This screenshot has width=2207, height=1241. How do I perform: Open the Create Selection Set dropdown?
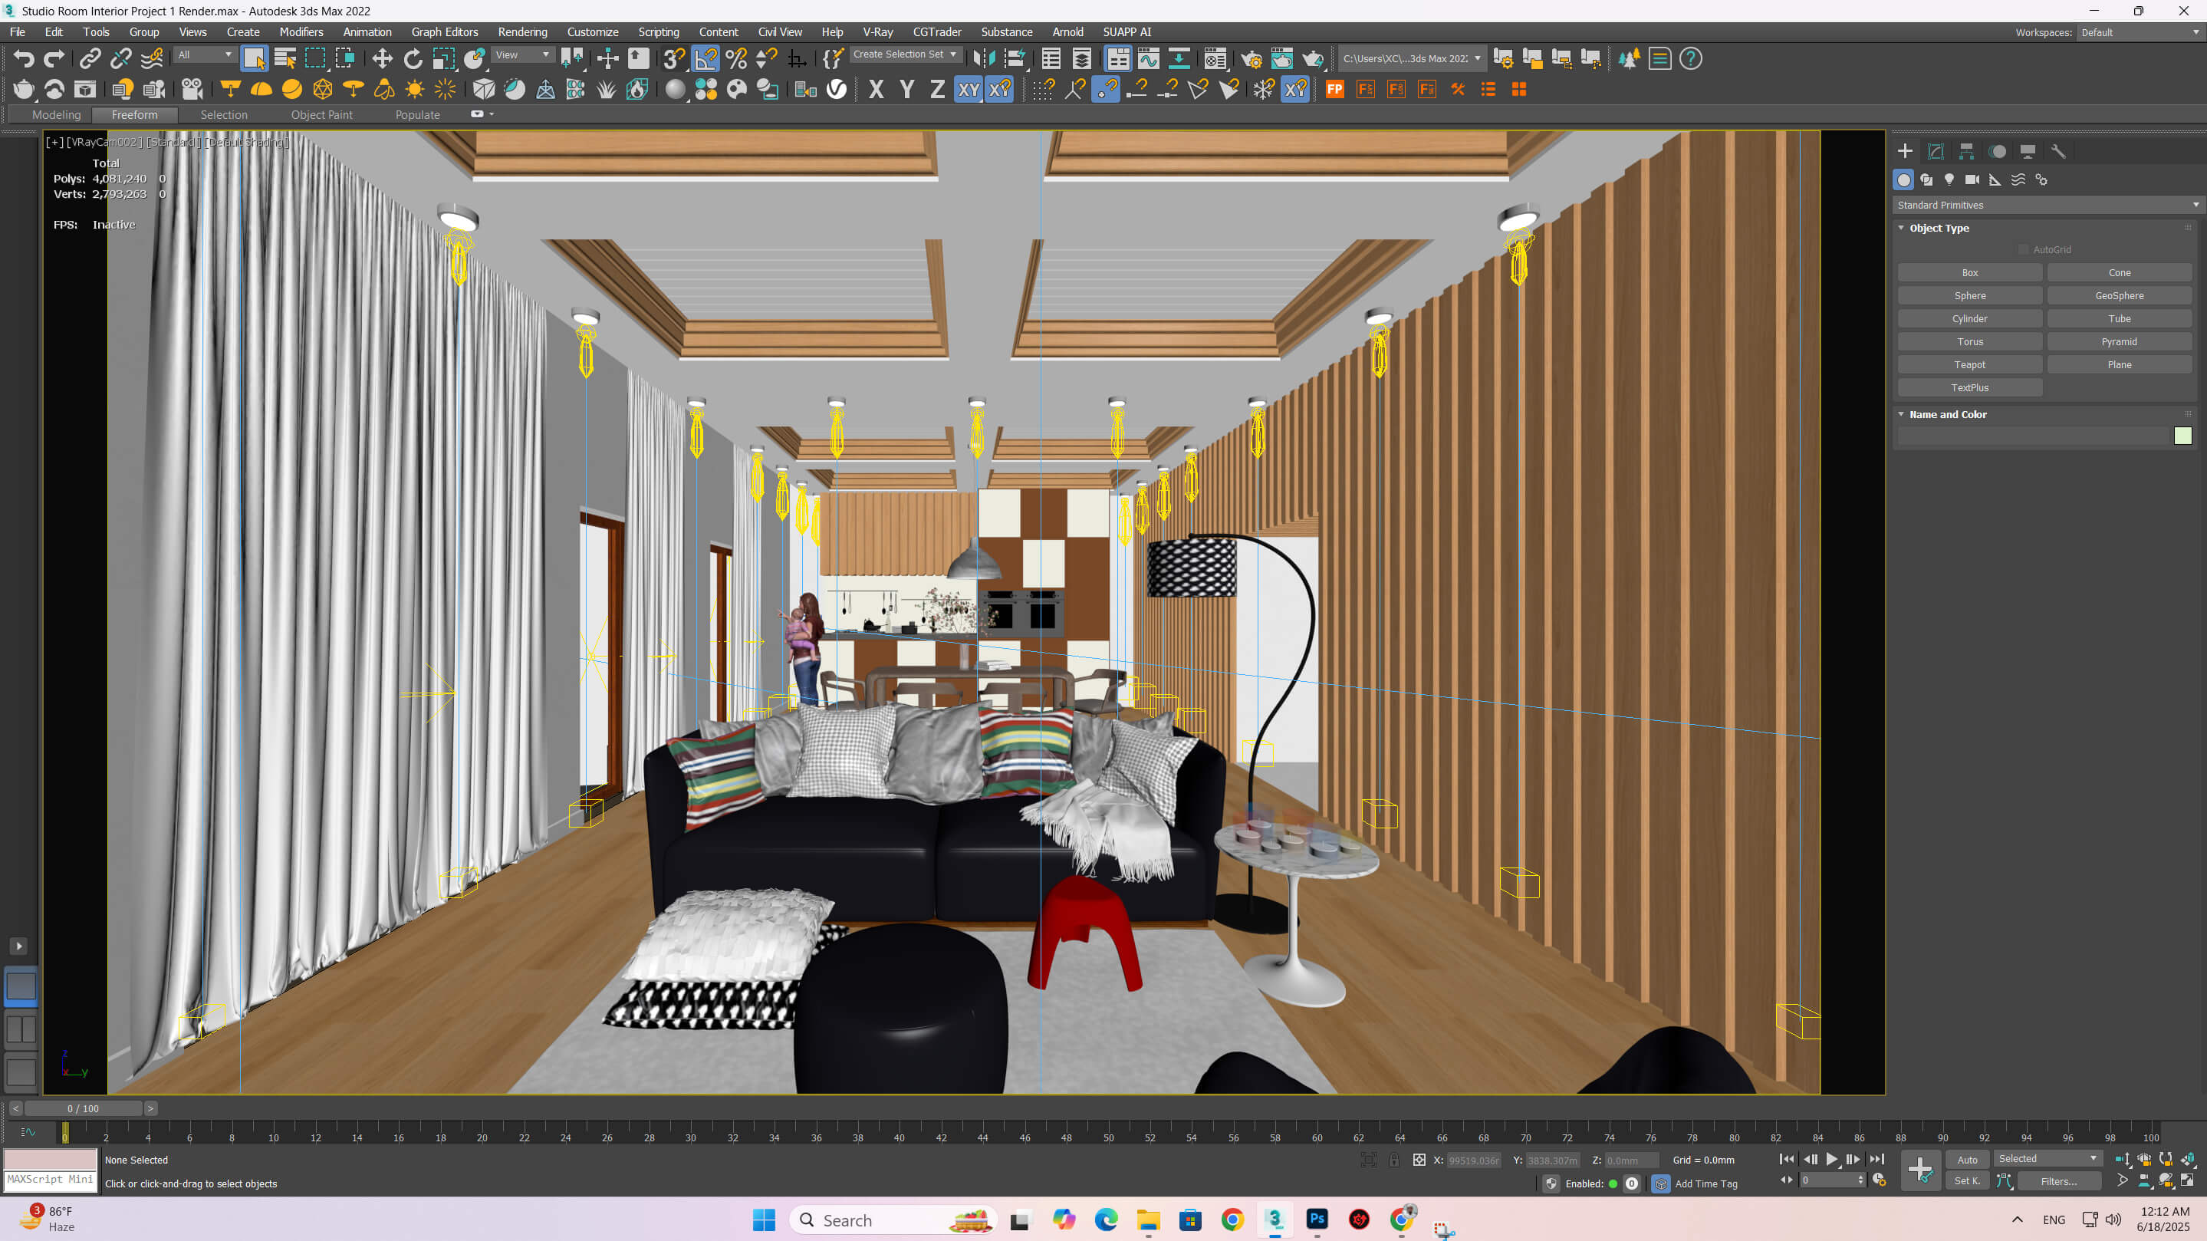(905, 54)
